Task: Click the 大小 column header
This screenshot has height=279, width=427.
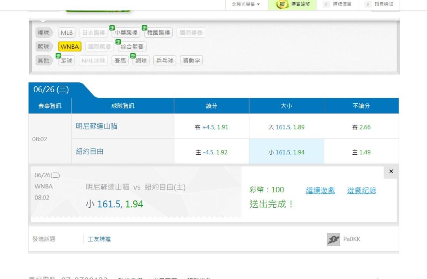Action: coord(287,106)
